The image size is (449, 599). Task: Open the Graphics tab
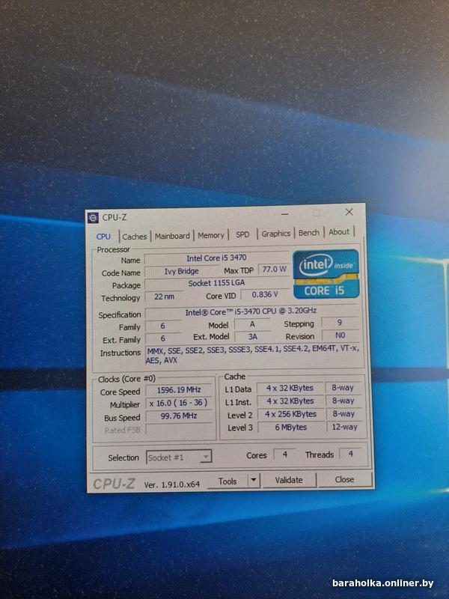click(x=275, y=234)
